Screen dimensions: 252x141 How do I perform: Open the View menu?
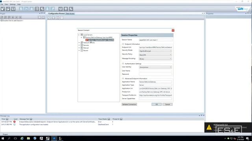pyautogui.click(x=6, y=4)
